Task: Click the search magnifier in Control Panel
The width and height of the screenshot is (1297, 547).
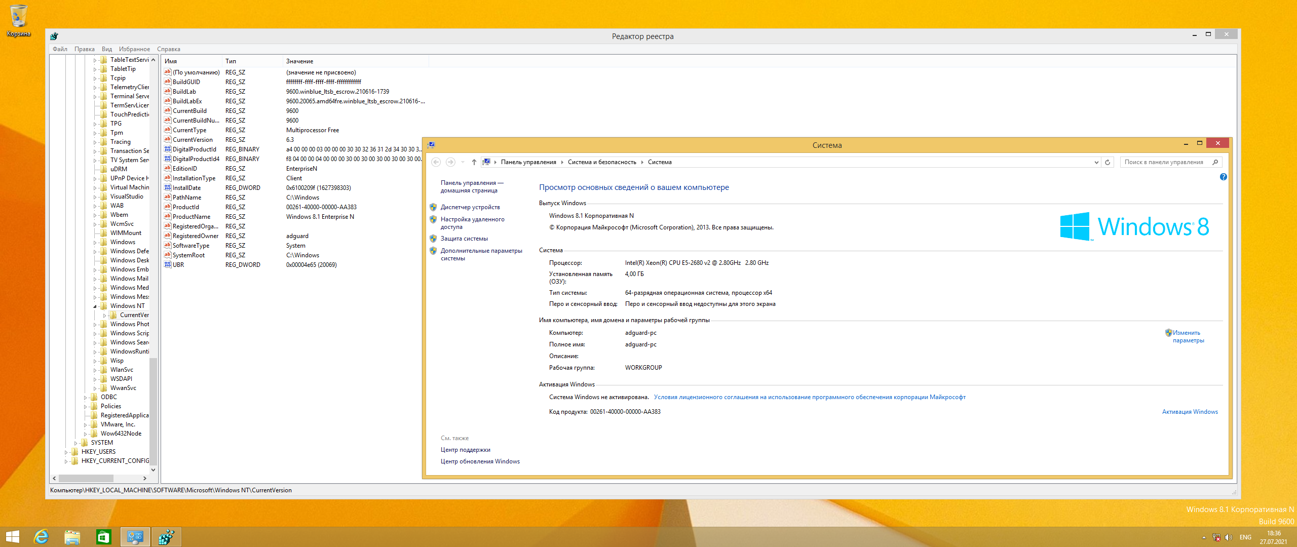Action: [1215, 162]
